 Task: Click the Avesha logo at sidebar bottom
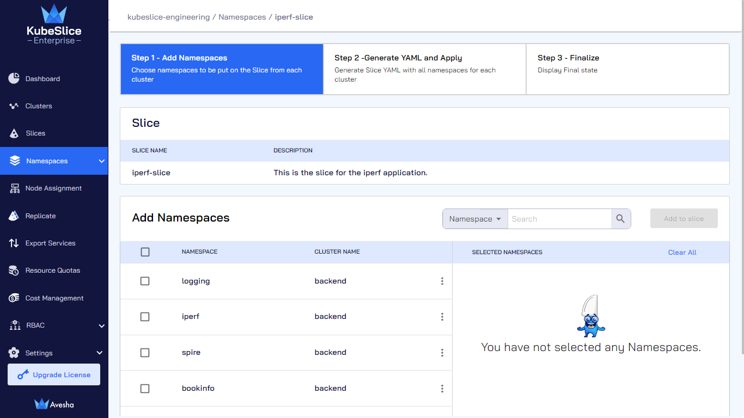pyautogui.click(x=54, y=404)
